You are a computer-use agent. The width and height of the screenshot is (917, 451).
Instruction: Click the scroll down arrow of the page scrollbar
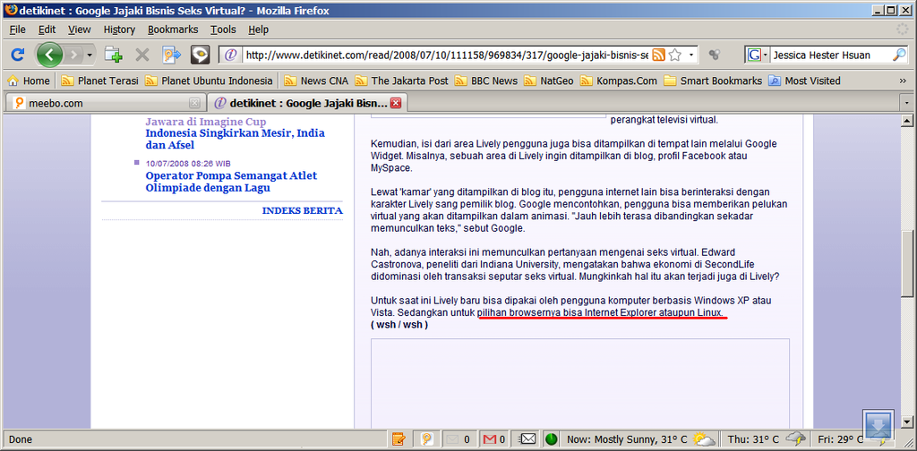[907, 421]
